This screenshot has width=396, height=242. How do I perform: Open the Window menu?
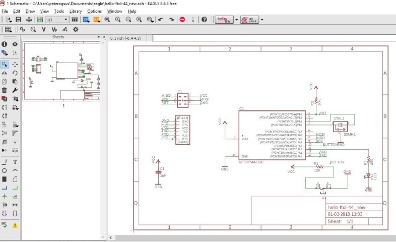click(x=115, y=11)
